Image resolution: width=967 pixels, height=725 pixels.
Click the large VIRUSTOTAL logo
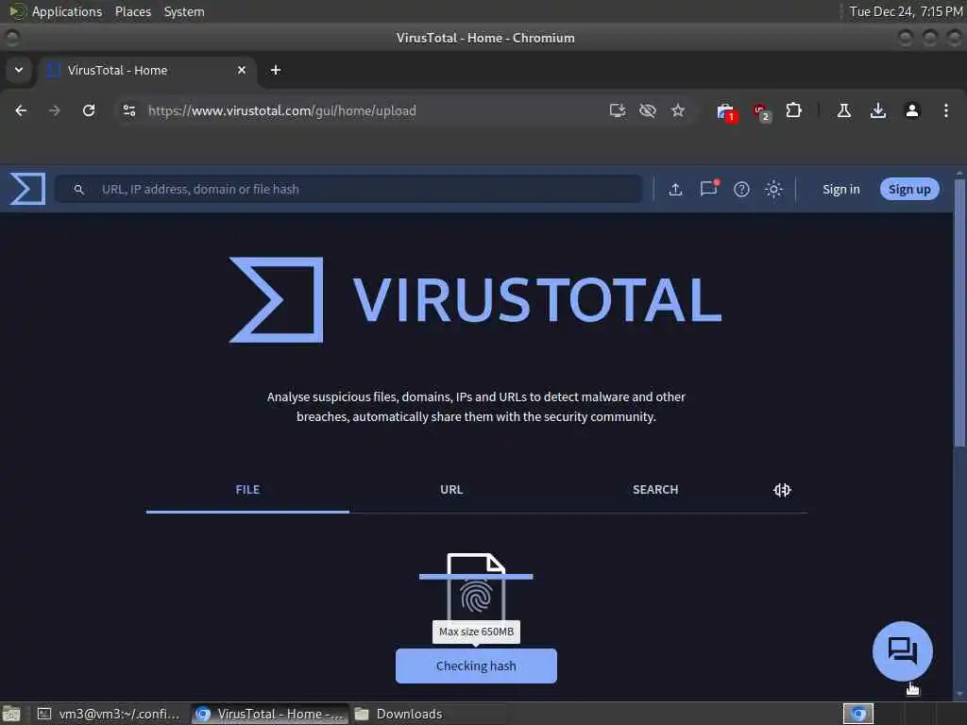tap(476, 299)
